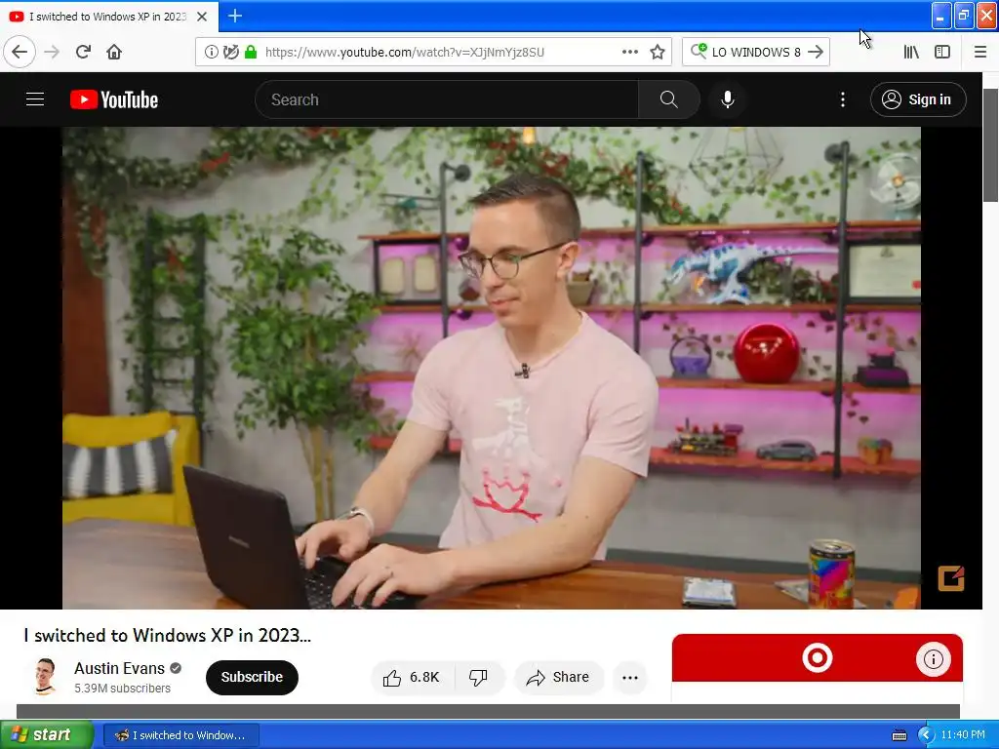The width and height of the screenshot is (999, 749).
Task: Open YouTube settings three-dot menu
Action: click(x=842, y=99)
